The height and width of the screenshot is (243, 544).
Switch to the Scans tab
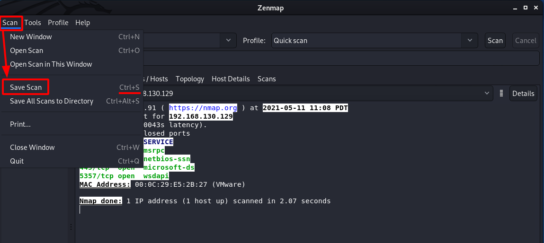tap(267, 79)
